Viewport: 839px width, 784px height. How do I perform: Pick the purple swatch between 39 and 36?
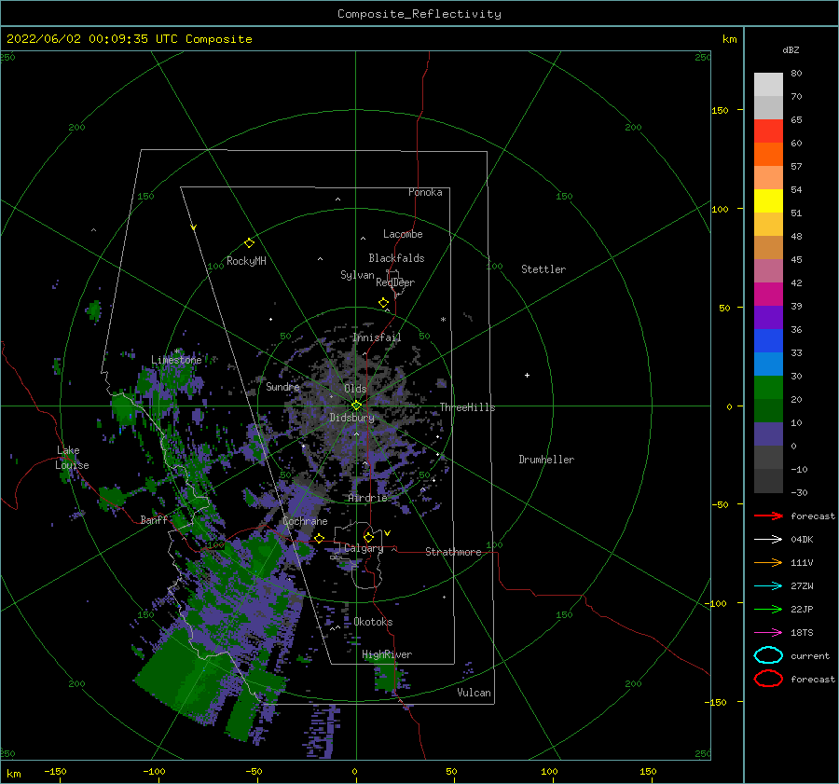tap(768, 318)
